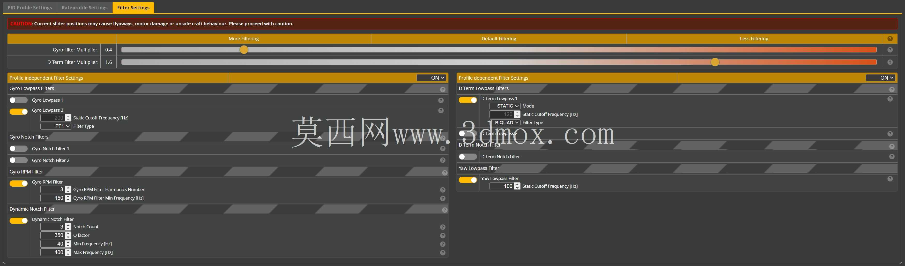Enable Gyro Notch Filter 1 switch
Viewport: 905px width, 266px height.
point(18,148)
